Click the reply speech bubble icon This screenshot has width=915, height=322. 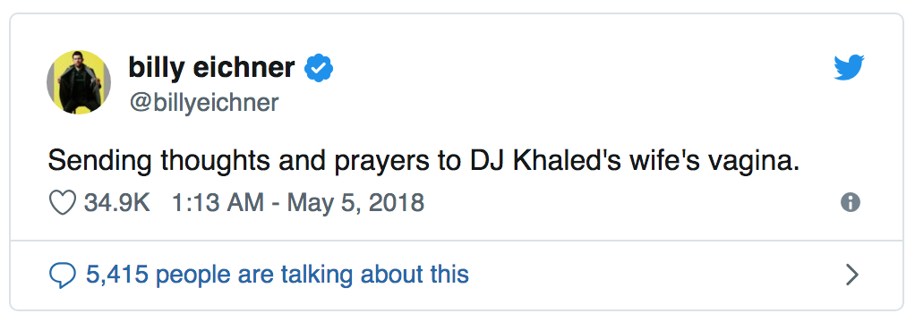coord(63,275)
